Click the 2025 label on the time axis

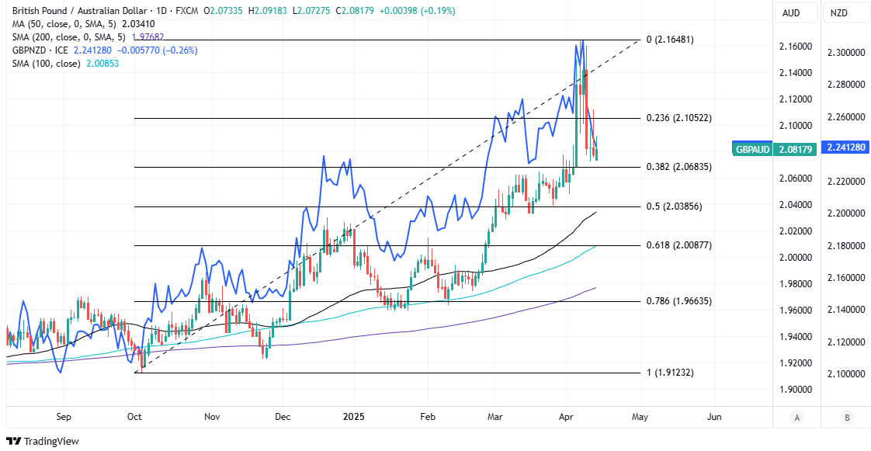355,417
